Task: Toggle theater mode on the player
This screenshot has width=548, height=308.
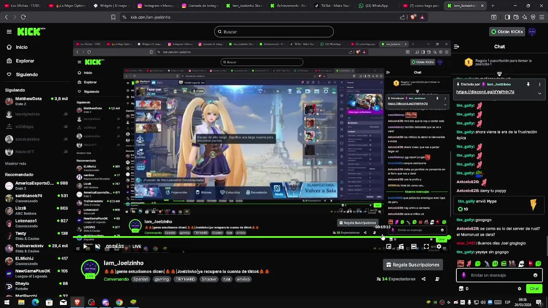Action: [x=414, y=247]
